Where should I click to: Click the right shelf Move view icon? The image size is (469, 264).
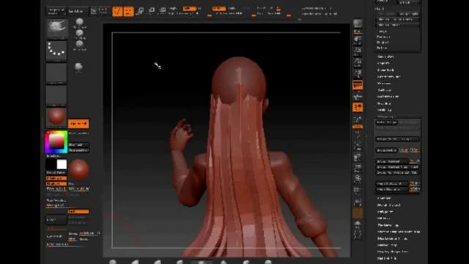(x=358, y=158)
